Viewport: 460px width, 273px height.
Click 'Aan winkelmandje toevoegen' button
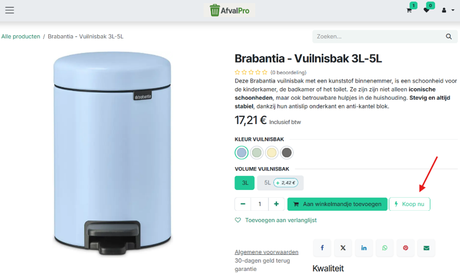(x=337, y=204)
